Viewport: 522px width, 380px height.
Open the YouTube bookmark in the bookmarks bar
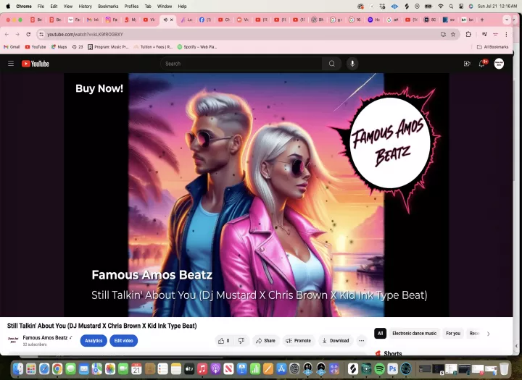click(x=36, y=47)
